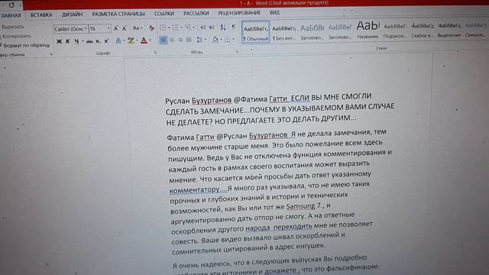Open paragraph shading fill
Image resolution: width=489 pixels, height=275 pixels.
pyautogui.click(x=215, y=39)
